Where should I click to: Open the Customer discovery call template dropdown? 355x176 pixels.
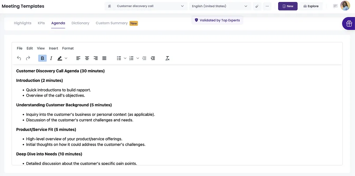pos(146,6)
